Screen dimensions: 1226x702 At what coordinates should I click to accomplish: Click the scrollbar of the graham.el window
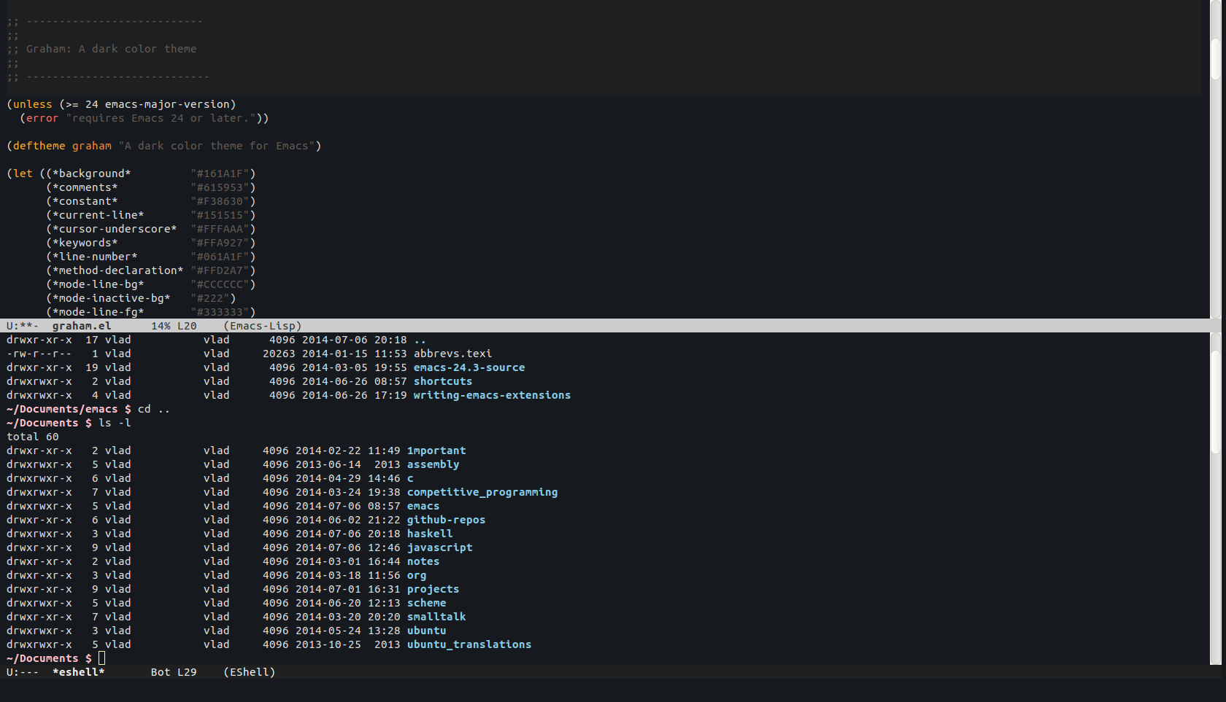[1215, 58]
